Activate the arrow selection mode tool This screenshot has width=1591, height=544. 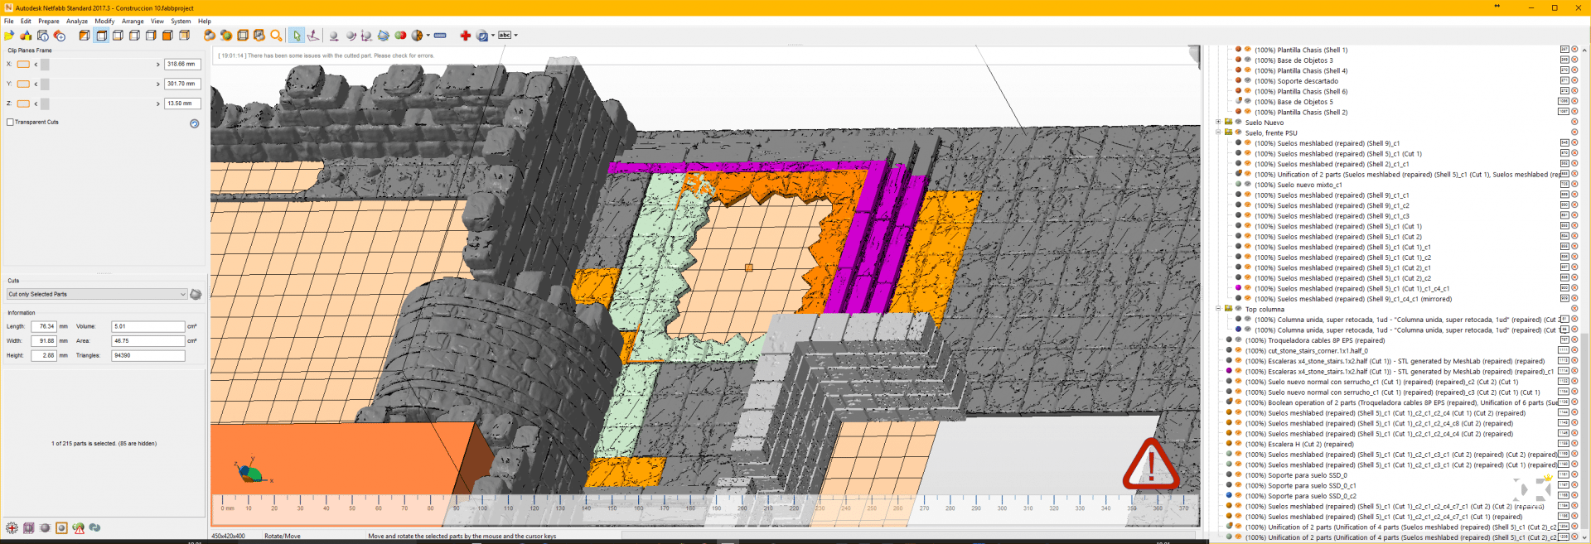(x=297, y=36)
